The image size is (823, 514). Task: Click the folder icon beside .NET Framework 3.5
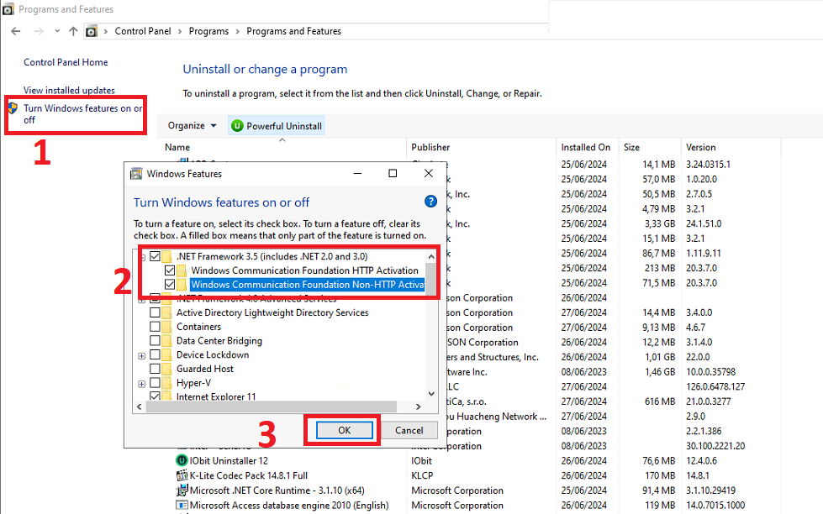(x=167, y=256)
